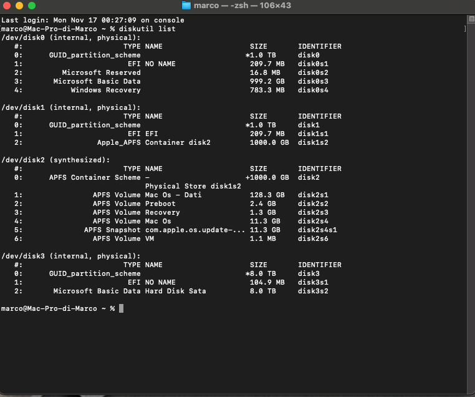
Task: Click the 'disk0s4' identifier
Action: click(313, 90)
